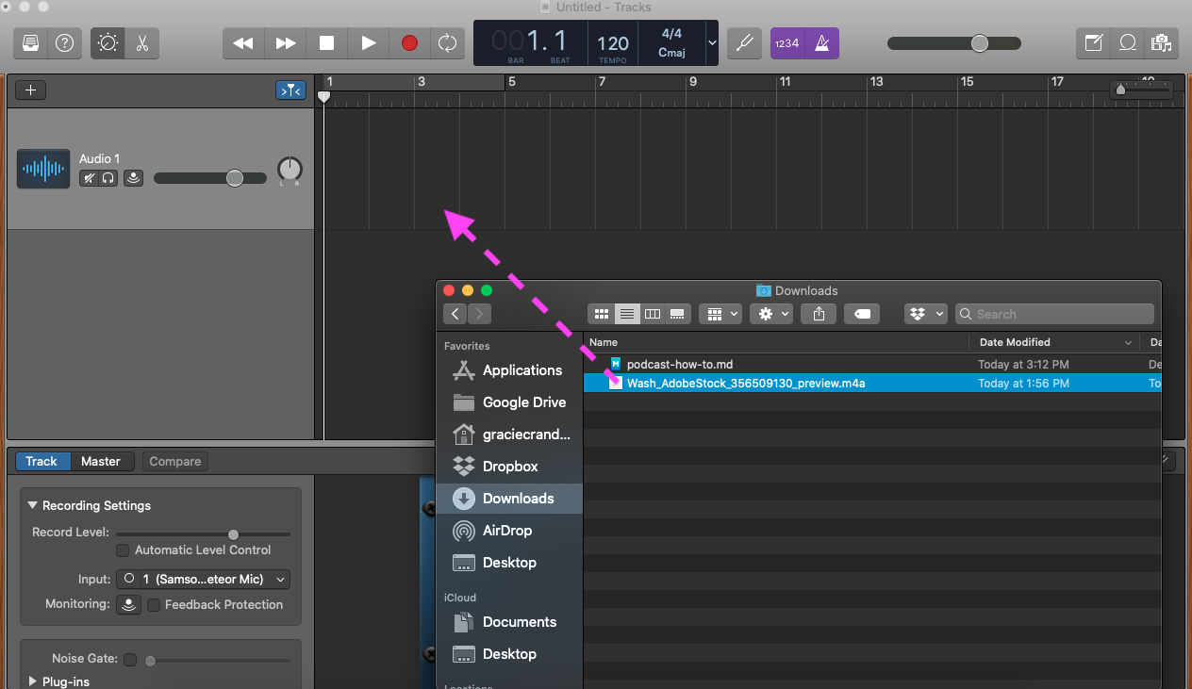
Task: Click Finder Share button
Action: 819,314
